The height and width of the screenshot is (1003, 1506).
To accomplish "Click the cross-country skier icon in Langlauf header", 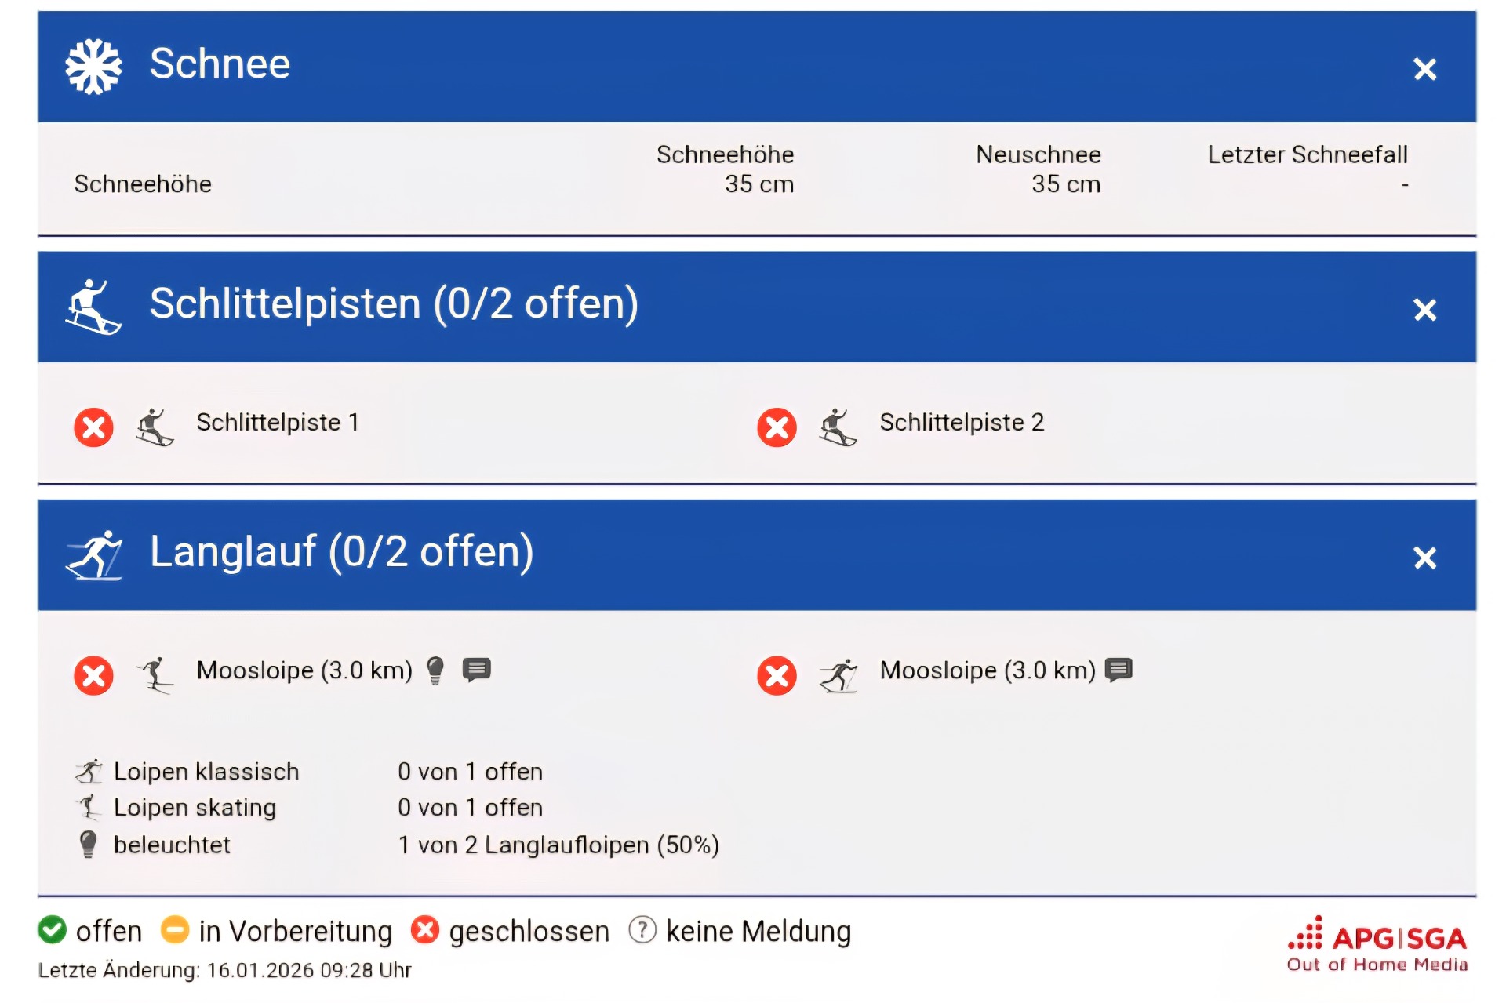I will coord(94,554).
